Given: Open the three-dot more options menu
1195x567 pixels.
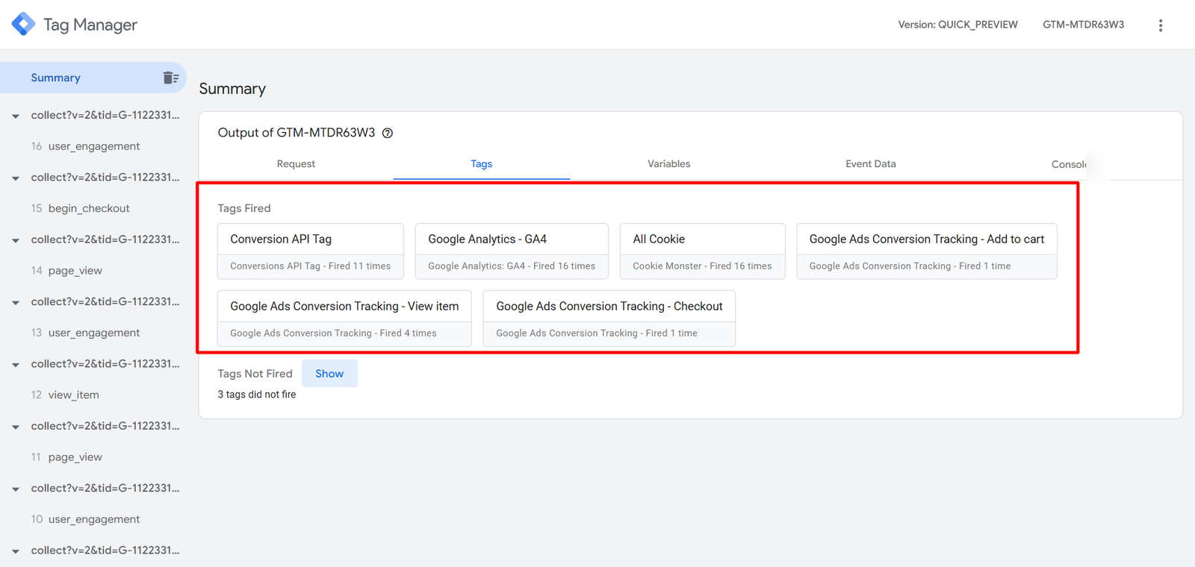Looking at the screenshot, I should click(x=1160, y=25).
